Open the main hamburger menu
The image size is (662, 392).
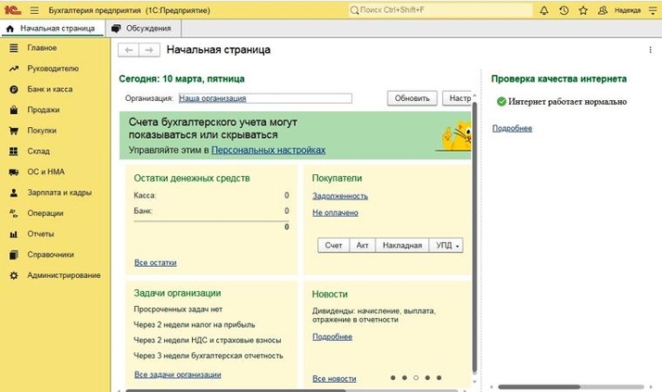(34, 10)
